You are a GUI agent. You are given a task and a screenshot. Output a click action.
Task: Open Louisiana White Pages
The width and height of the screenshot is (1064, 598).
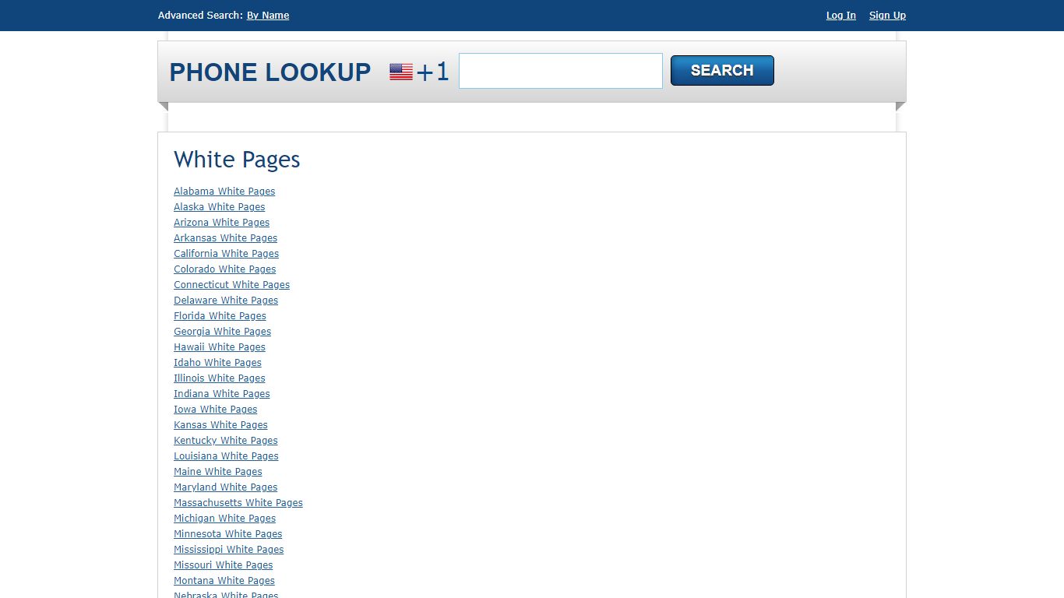point(226,456)
